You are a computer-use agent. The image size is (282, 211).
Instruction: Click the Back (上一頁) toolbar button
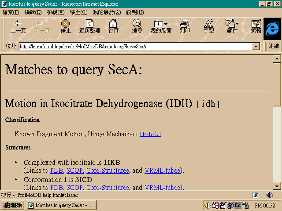pos(18,26)
